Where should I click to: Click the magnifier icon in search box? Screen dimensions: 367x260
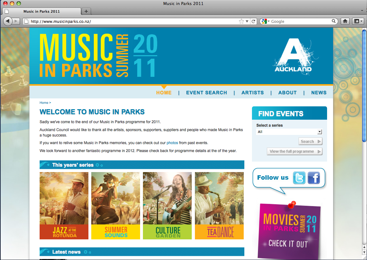tap(334, 21)
